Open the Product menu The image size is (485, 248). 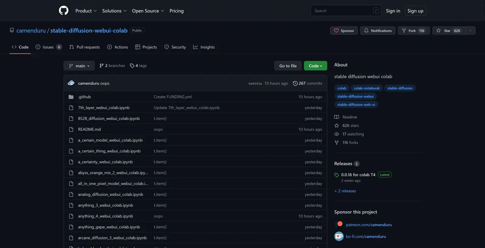pos(86,11)
